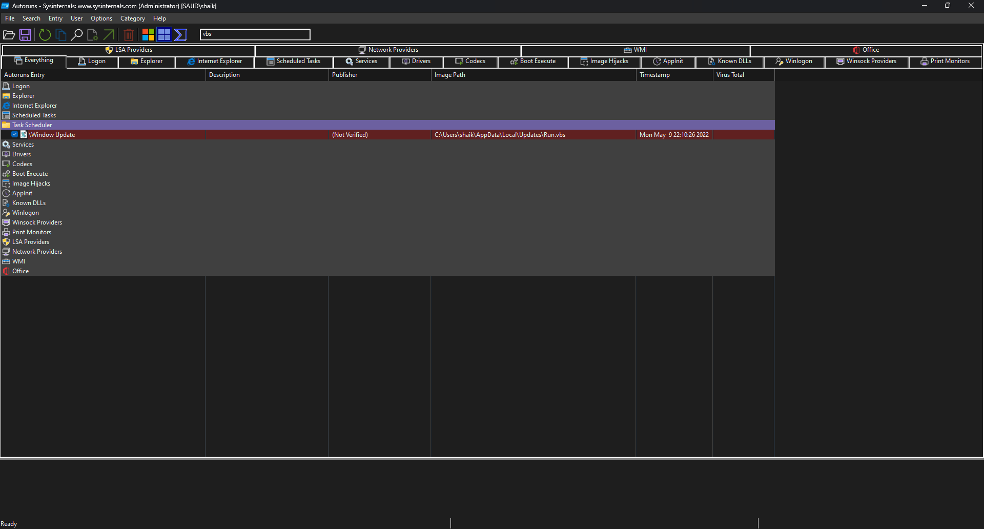Open the File menu
The width and height of the screenshot is (984, 529).
pyautogui.click(x=10, y=18)
